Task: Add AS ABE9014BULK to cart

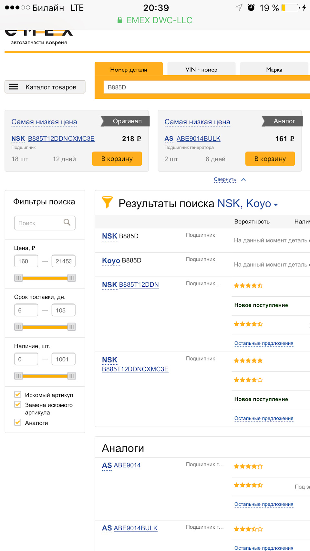Action: 270,158
